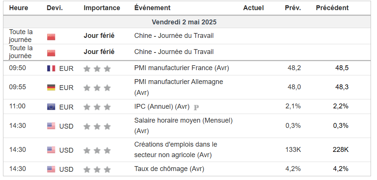Open the PMI manufacturier France (Avr) event

click(x=181, y=68)
